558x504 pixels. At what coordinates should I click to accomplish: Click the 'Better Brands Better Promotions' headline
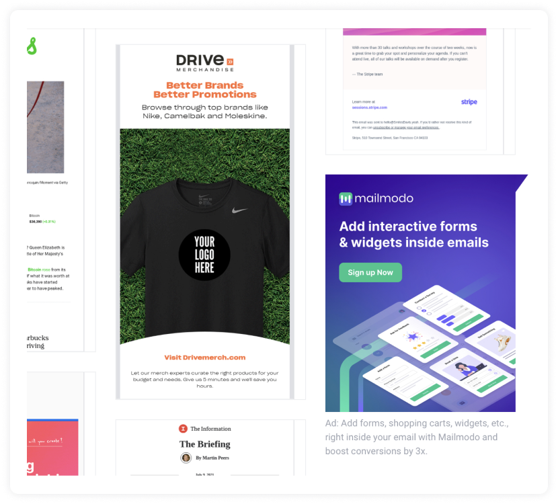point(205,90)
